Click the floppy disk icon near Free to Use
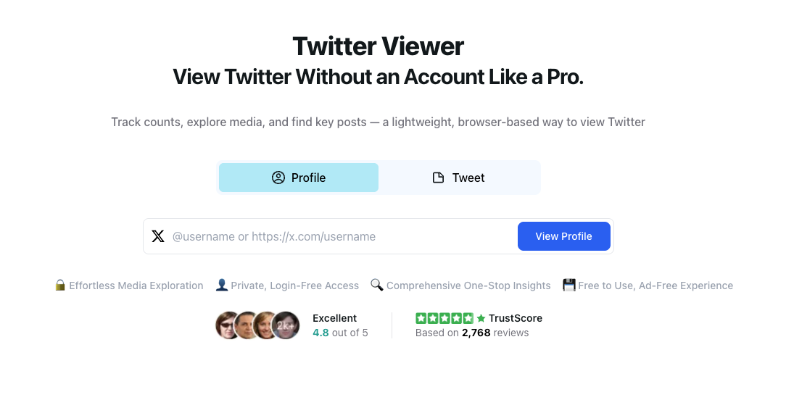 click(x=569, y=285)
